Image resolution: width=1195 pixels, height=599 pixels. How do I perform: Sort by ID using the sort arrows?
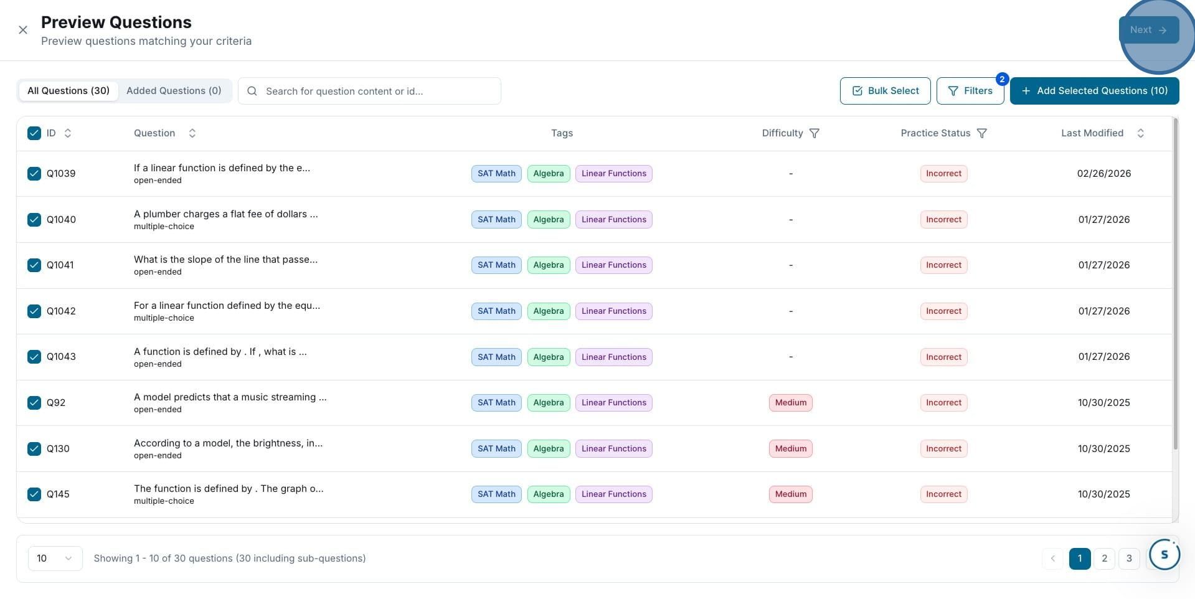pyautogui.click(x=68, y=133)
